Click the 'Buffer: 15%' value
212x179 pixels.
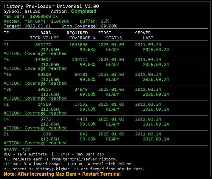(94, 21)
